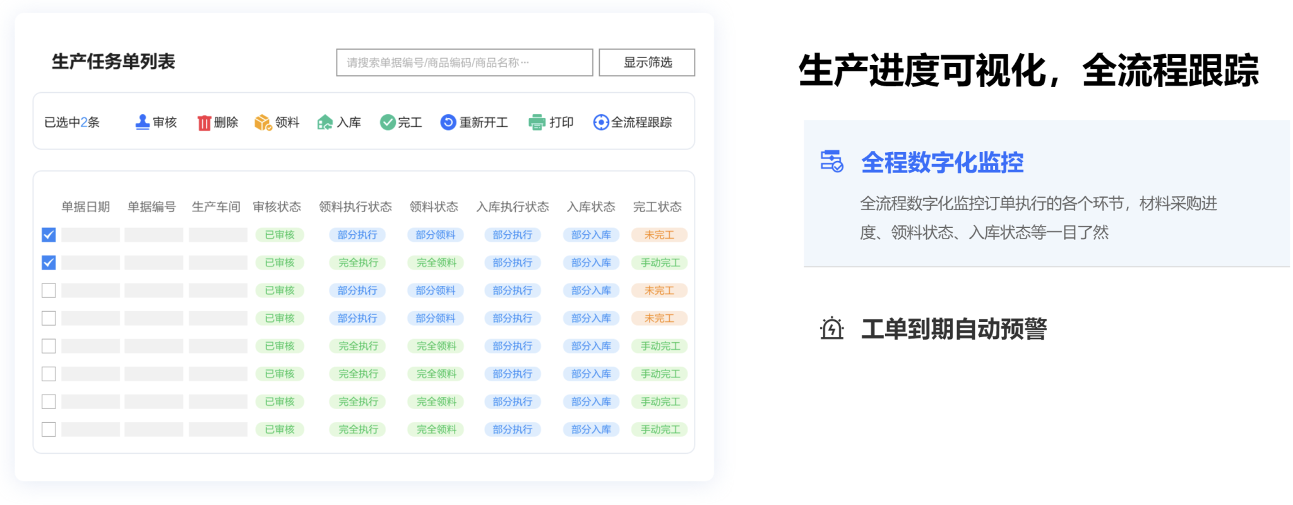This screenshot has width=1293, height=505.
Task: Click first row's orange 未完工 status tag
Action: 659,235
